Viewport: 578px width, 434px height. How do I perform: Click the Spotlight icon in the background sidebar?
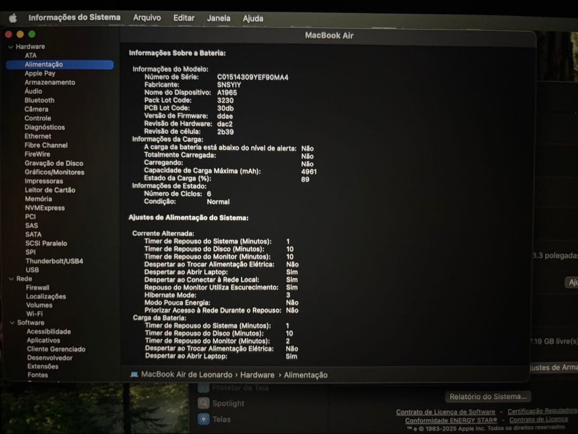pyautogui.click(x=204, y=402)
